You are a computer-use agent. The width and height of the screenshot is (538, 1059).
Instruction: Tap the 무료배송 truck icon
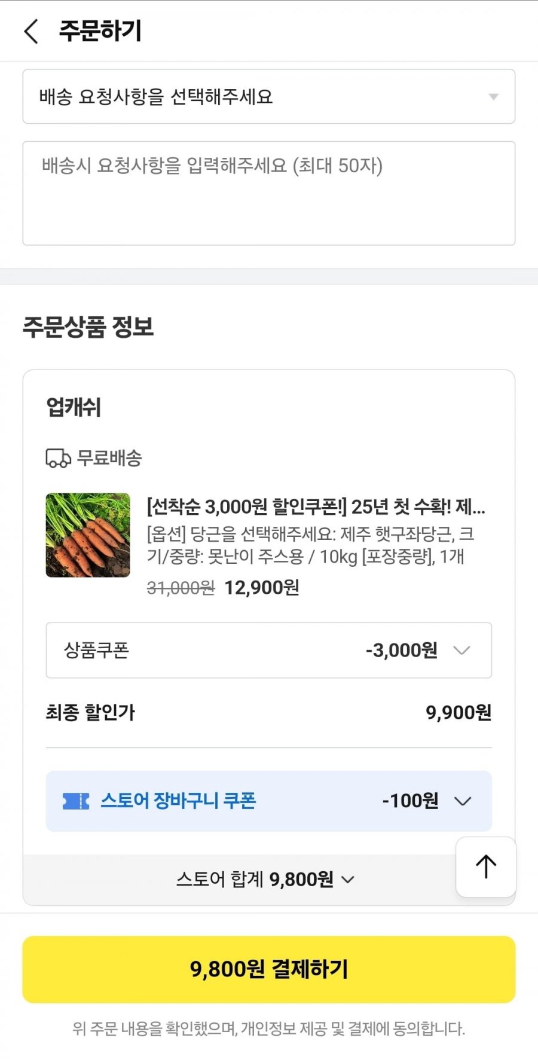tap(58, 459)
